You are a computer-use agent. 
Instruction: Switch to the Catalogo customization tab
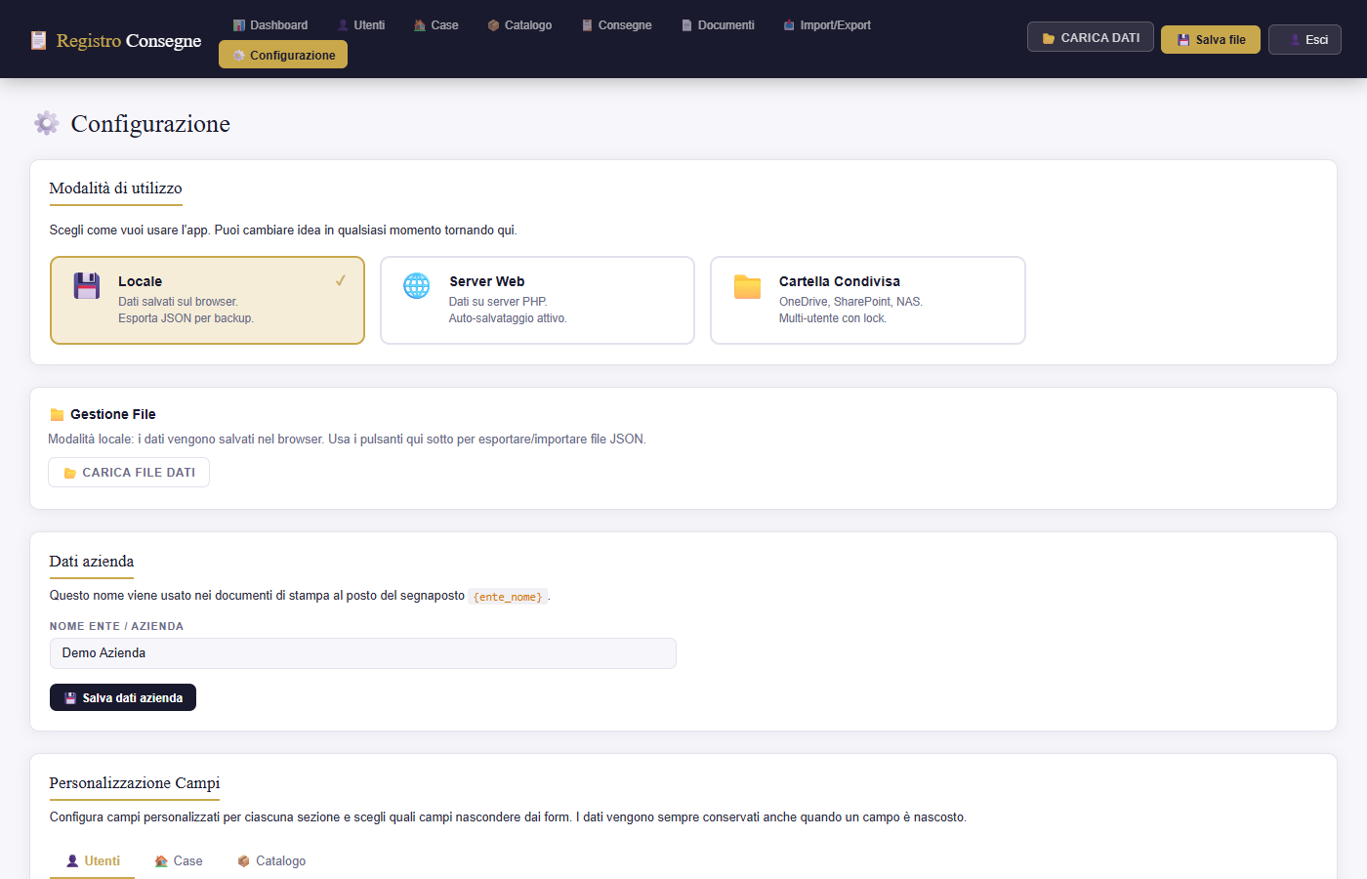coord(271,861)
